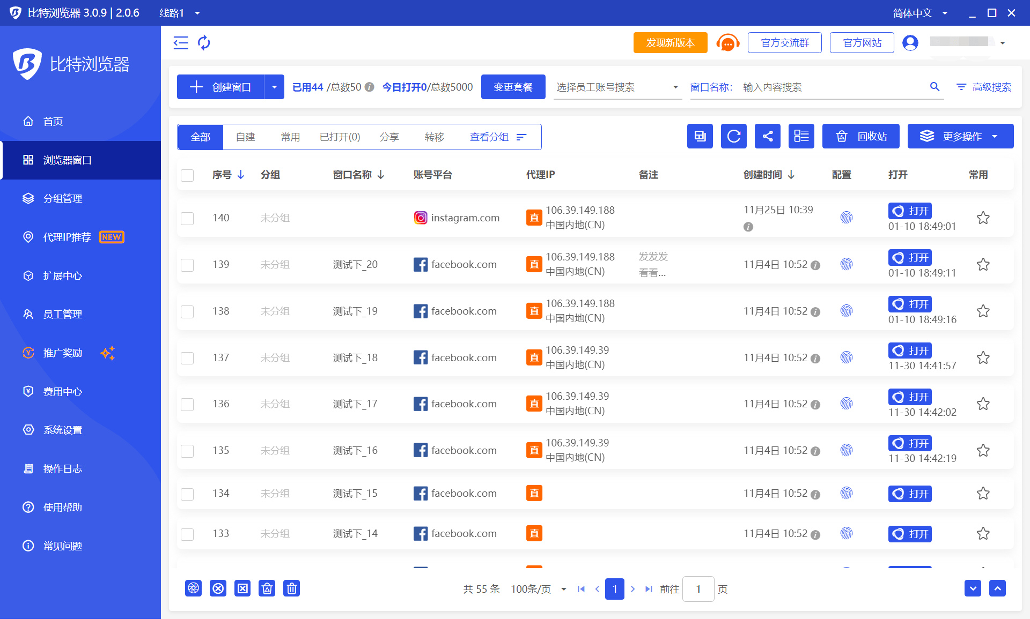Open the column display settings icon
Viewport: 1030px width, 619px height.
tap(801, 136)
